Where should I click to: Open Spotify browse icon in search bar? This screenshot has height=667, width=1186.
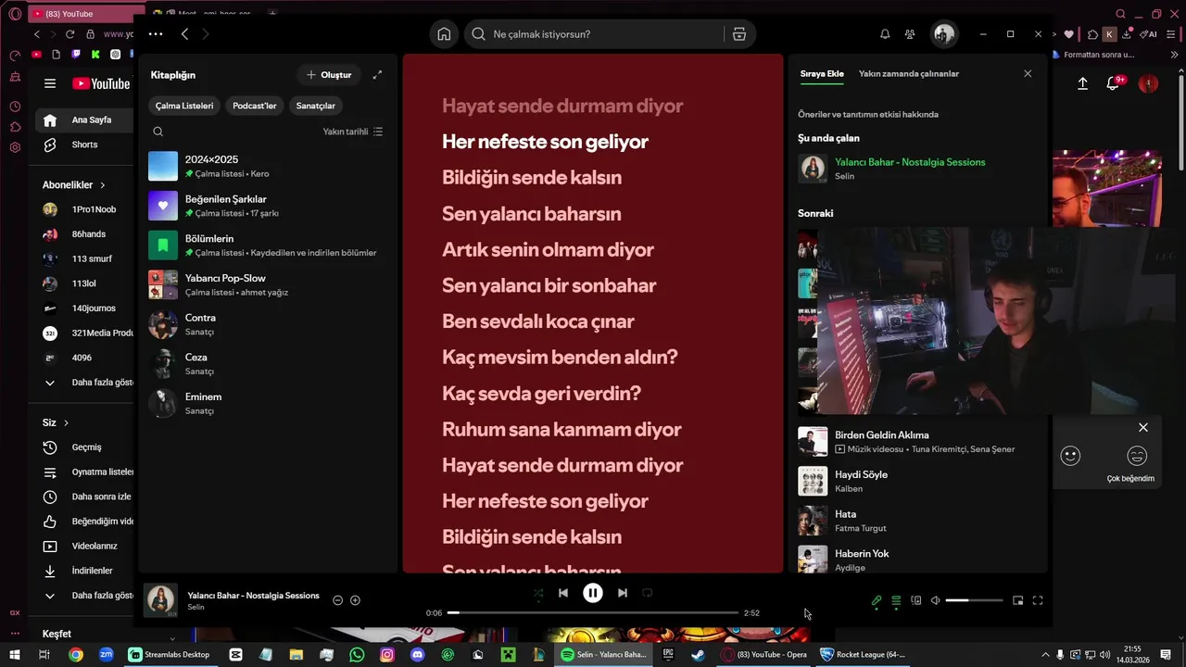click(x=738, y=34)
